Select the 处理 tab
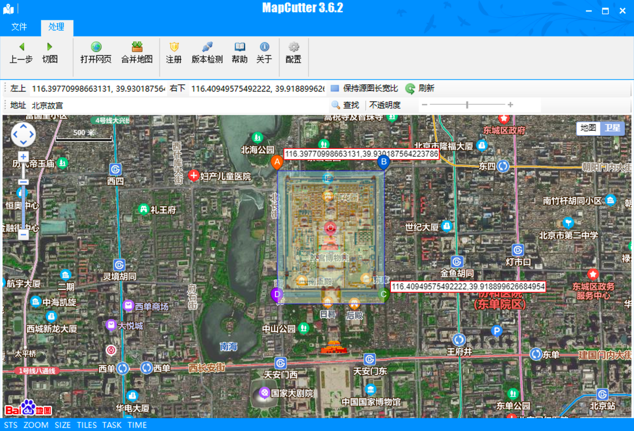The height and width of the screenshot is (431, 634). [56, 27]
